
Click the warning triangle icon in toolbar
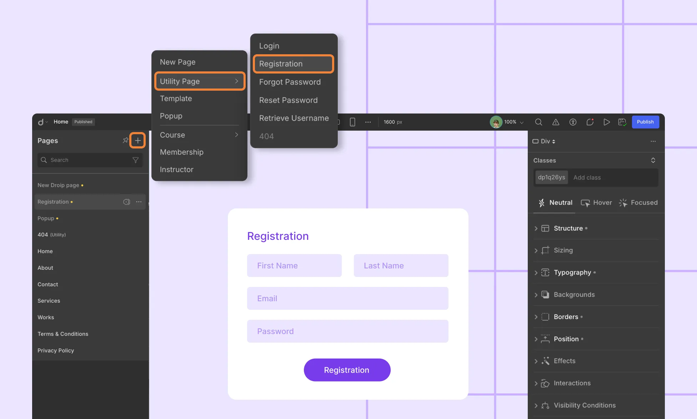(556, 122)
